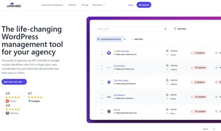
Task: Open the WP Umbrella site name
Action: pos(123,51)
